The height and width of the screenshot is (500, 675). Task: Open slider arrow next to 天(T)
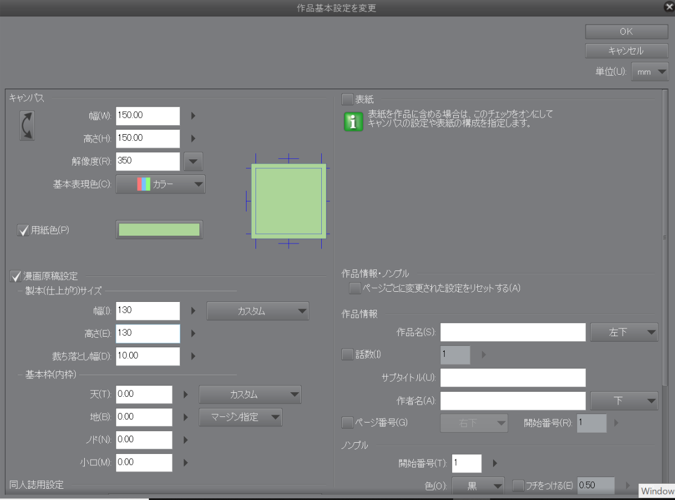[x=186, y=395]
